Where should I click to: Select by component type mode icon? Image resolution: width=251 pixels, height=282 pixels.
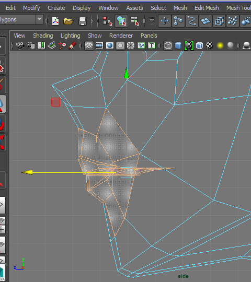click(x=135, y=21)
